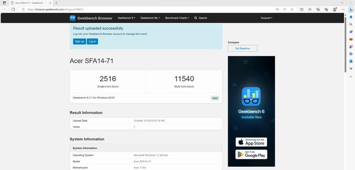Open Search in the navigation bar
This screenshot has width=355, height=170.
tap(201, 18)
